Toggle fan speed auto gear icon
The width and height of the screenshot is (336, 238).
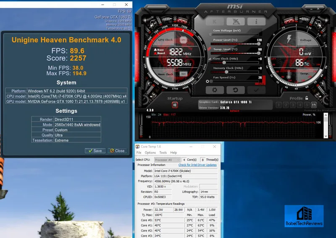click(x=207, y=81)
